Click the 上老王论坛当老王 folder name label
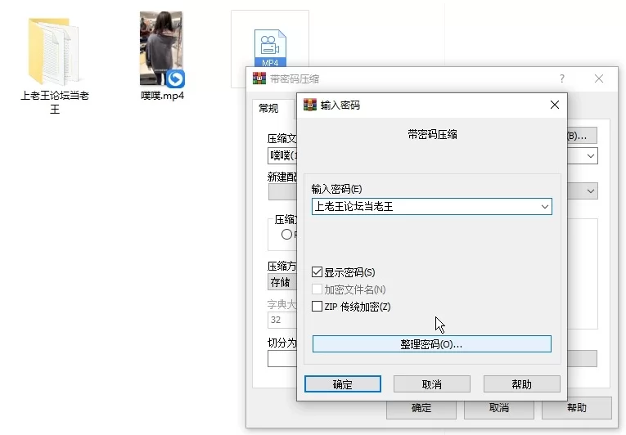This screenshot has height=435, width=626. 54,102
